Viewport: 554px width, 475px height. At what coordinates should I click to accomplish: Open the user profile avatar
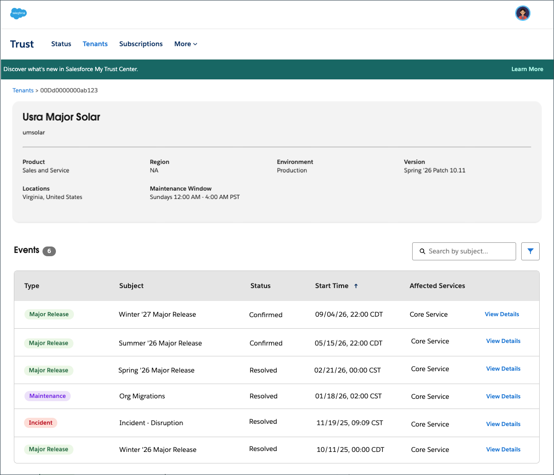click(x=523, y=13)
